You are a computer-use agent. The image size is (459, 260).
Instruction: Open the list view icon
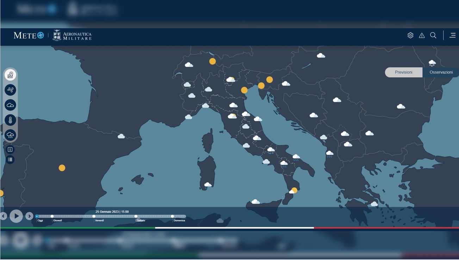point(10,160)
